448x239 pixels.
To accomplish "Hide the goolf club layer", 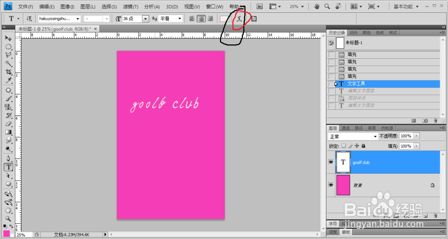I will coord(331,162).
